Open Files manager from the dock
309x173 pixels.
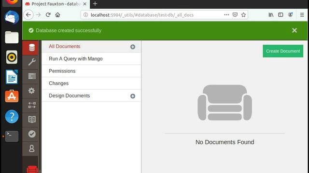click(x=12, y=37)
